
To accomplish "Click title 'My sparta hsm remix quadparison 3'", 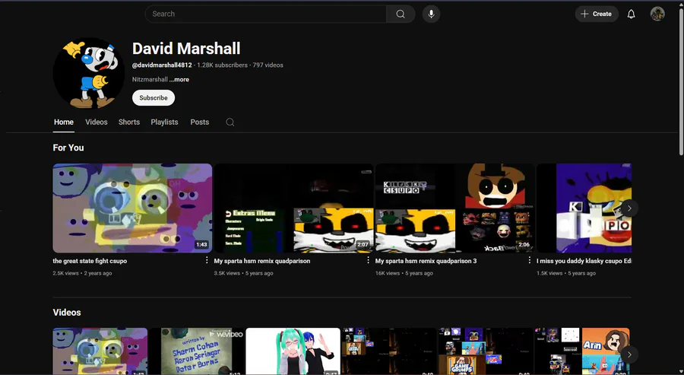I will pyautogui.click(x=426, y=261).
